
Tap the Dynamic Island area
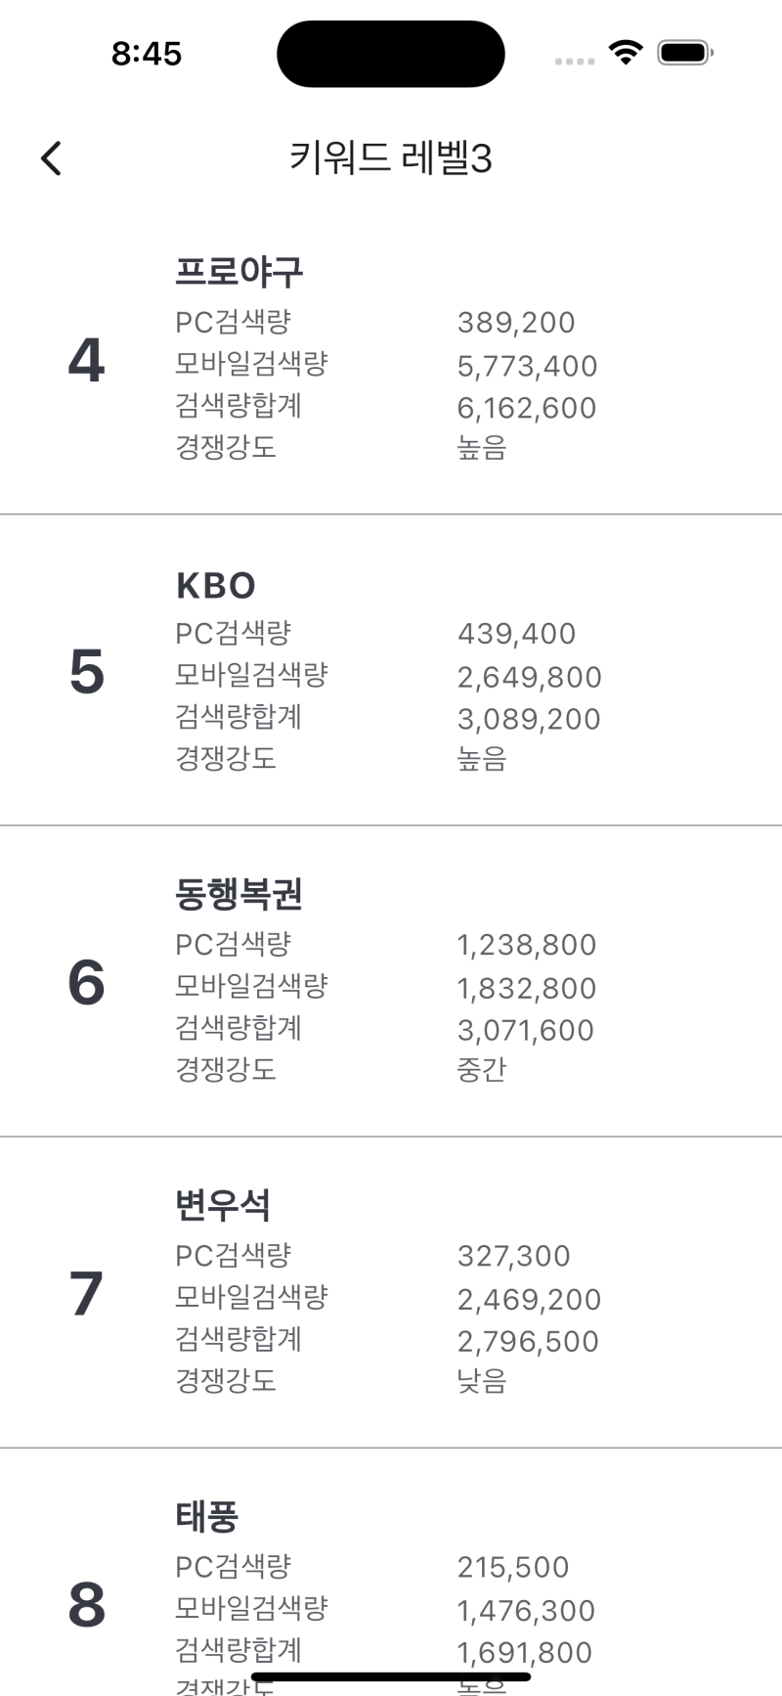390,54
